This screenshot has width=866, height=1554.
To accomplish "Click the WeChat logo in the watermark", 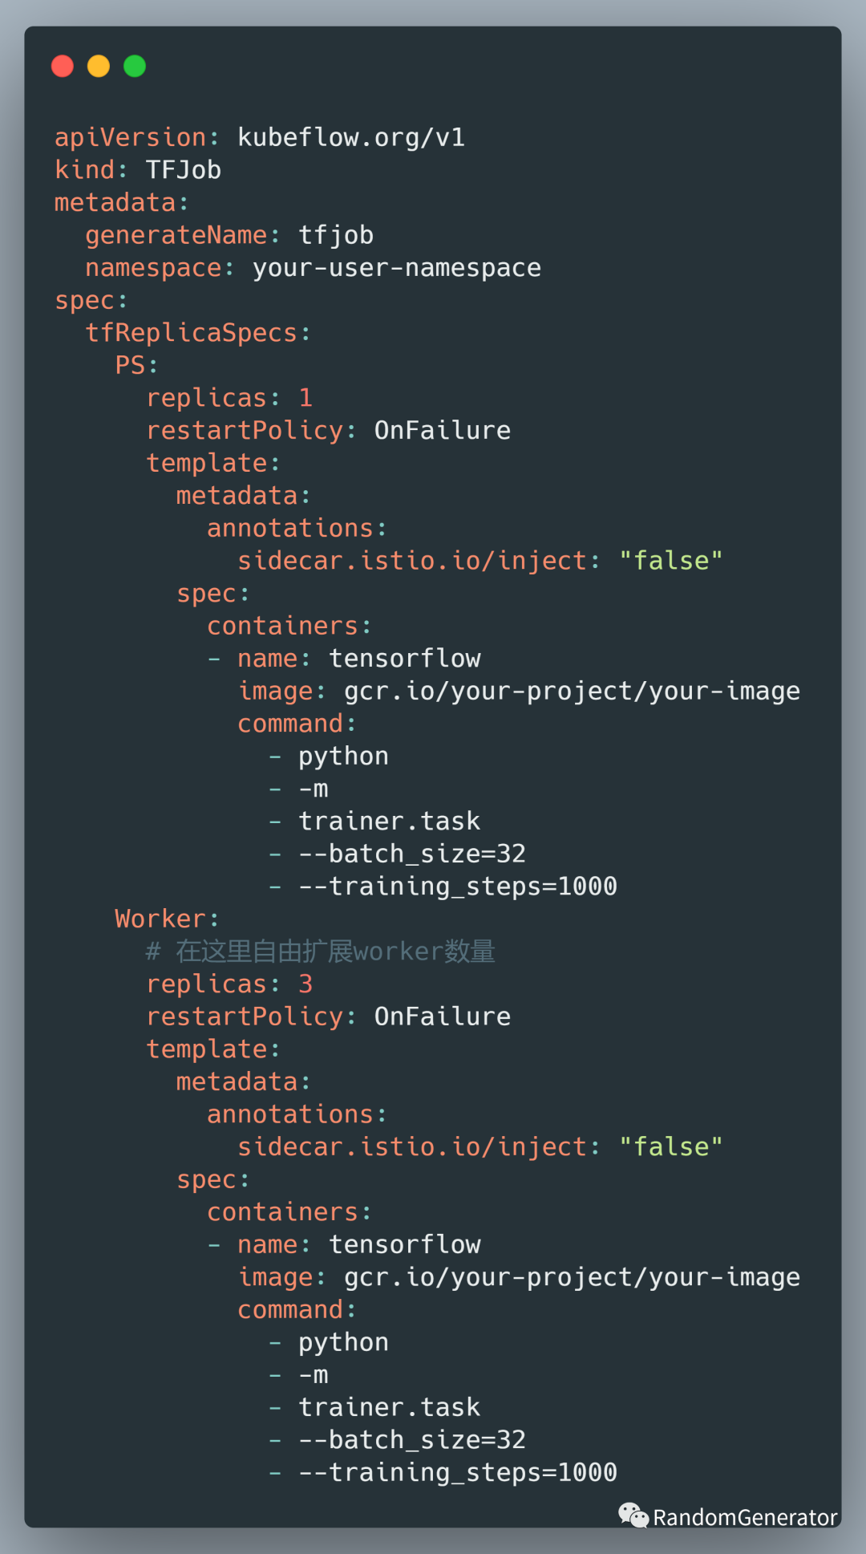I will point(633,1515).
